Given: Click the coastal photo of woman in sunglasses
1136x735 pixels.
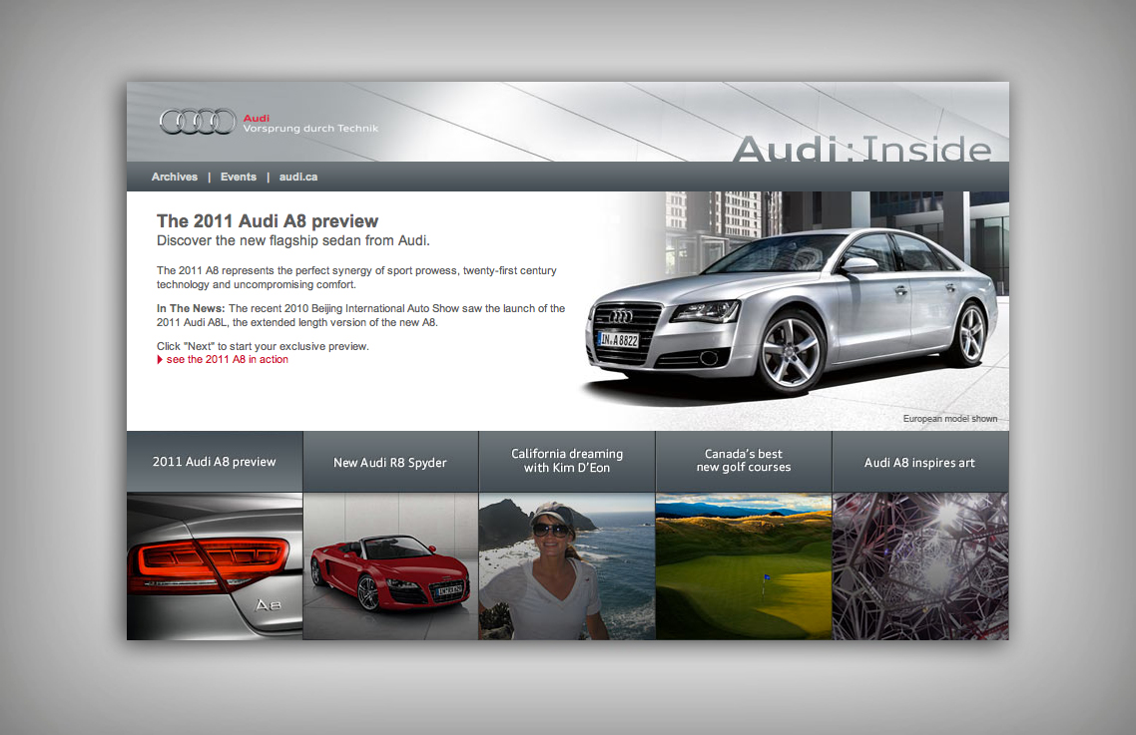Looking at the screenshot, I should pos(567,566).
